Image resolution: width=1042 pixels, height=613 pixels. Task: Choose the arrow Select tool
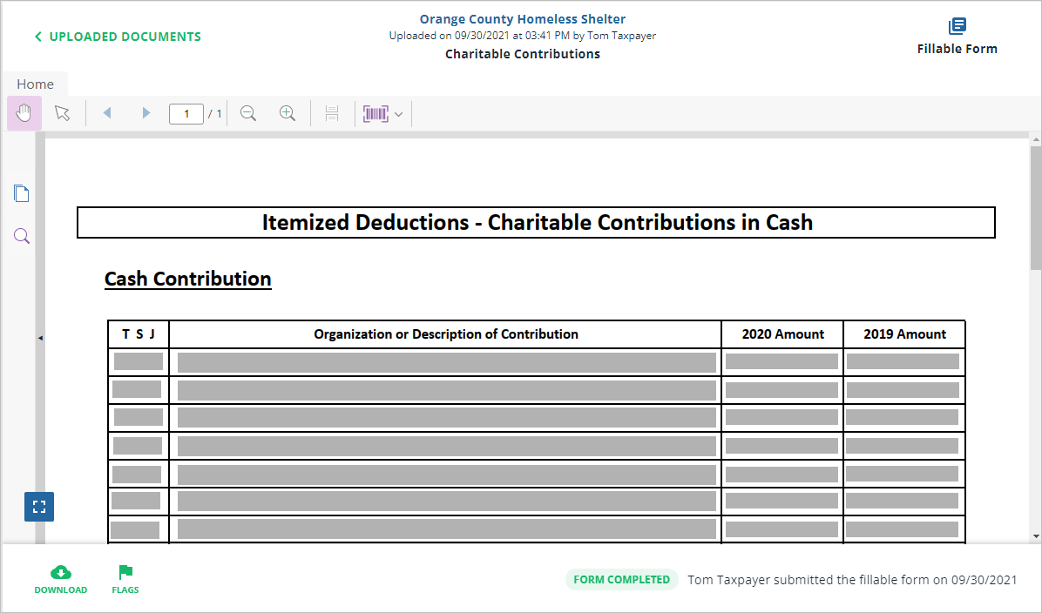click(62, 113)
